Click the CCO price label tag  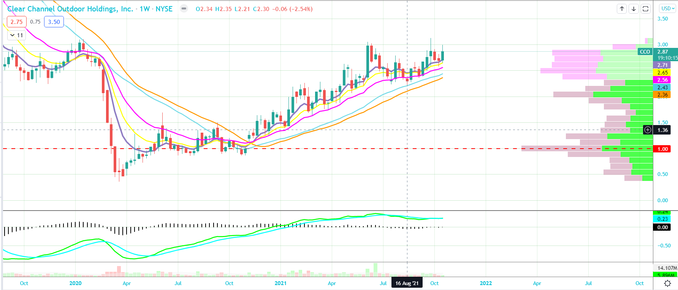click(645, 52)
